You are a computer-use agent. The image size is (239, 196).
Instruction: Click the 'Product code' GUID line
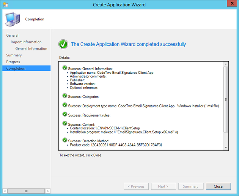pos(116,145)
